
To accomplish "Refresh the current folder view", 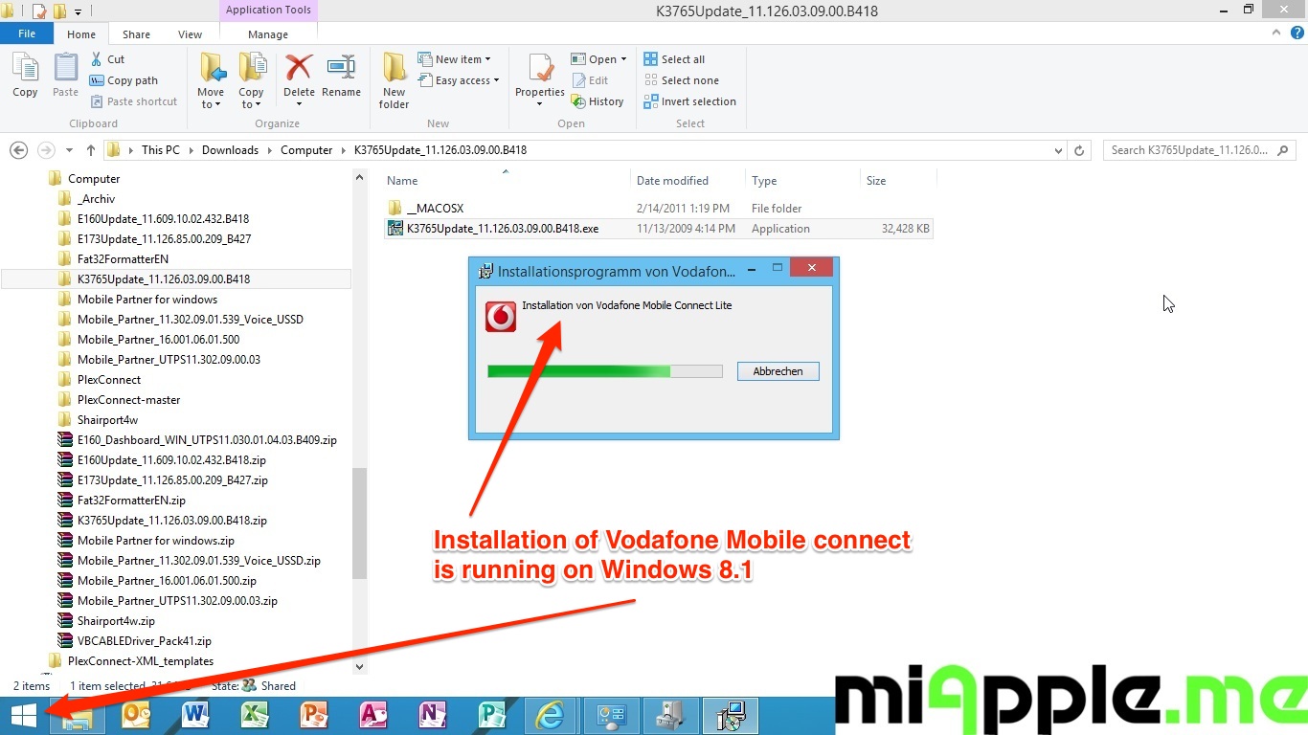I will click(x=1080, y=150).
